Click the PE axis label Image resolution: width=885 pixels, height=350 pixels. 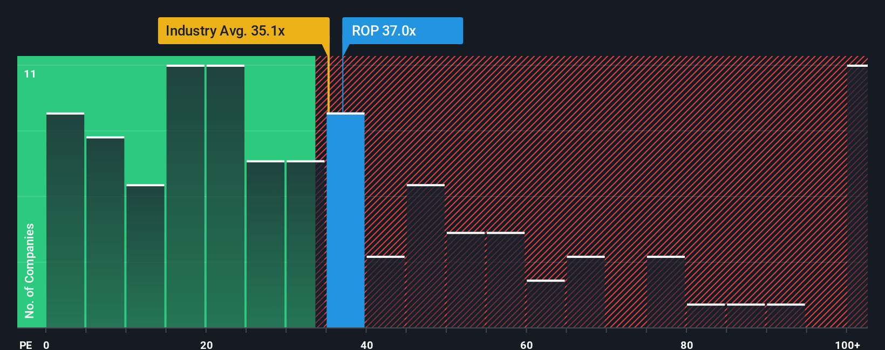(x=25, y=345)
